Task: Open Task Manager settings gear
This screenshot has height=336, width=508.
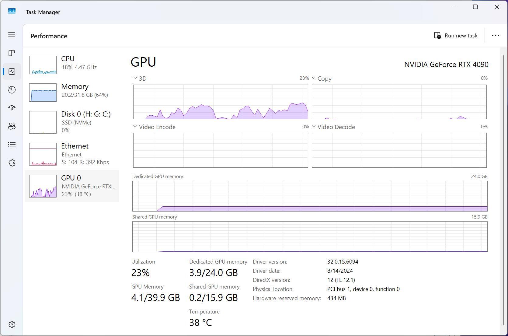Action: [12, 324]
